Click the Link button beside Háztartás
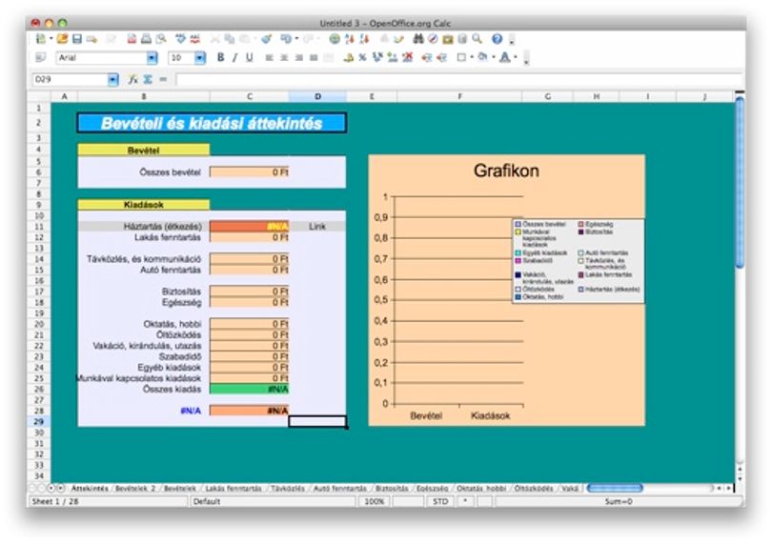 click(x=317, y=227)
